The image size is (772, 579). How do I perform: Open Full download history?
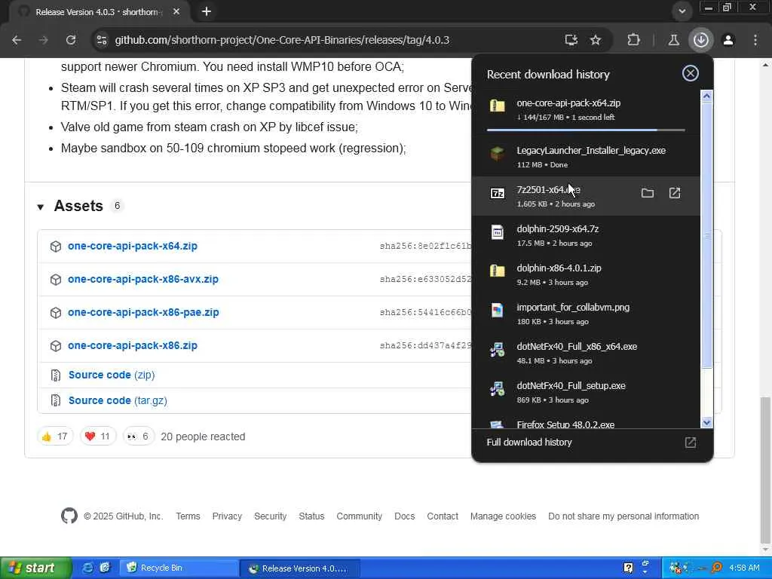pos(592,442)
